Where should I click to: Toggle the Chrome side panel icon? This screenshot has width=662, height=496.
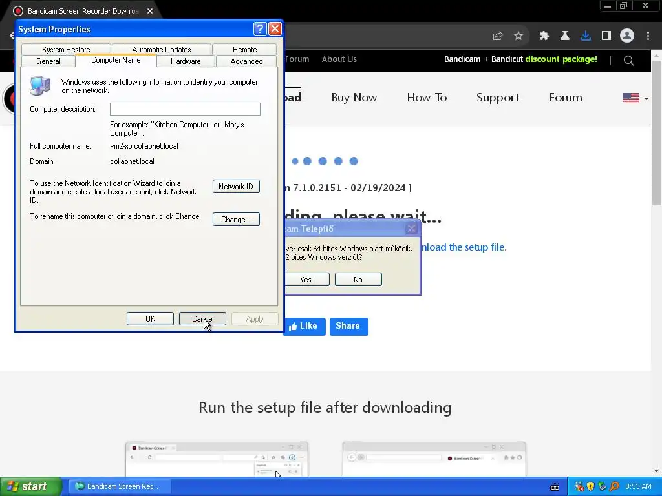coord(606,36)
